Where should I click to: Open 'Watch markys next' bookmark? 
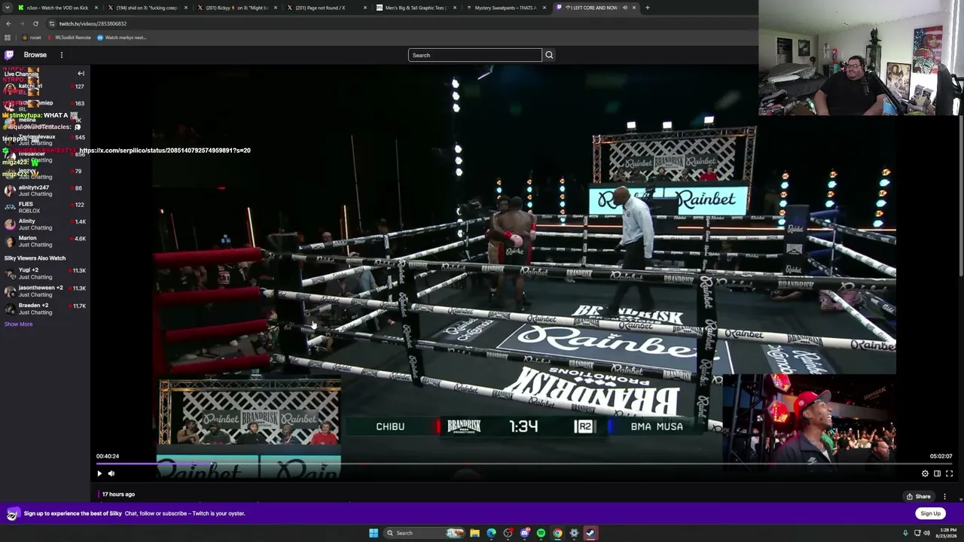point(121,38)
